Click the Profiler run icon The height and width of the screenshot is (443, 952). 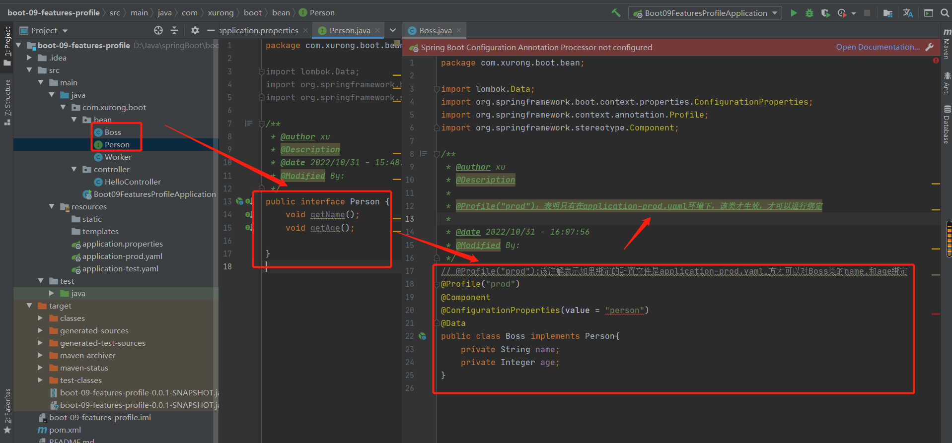842,13
